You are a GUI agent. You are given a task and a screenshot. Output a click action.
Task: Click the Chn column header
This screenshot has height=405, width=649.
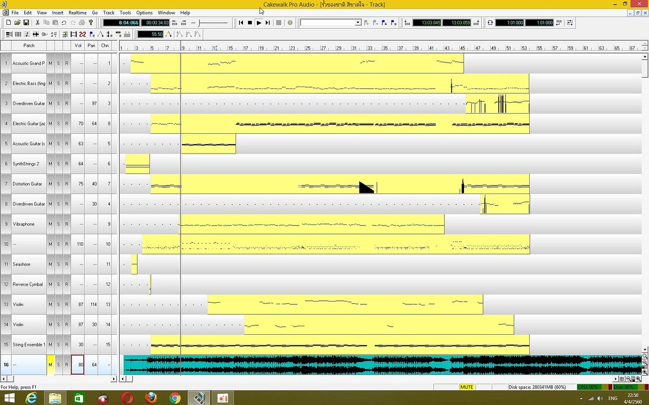tap(105, 46)
